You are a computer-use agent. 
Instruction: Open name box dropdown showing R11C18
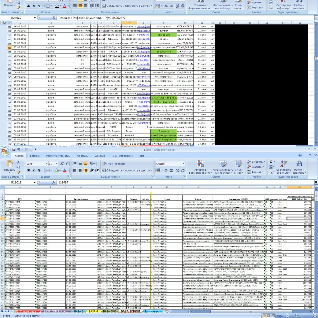[x=35, y=182]
